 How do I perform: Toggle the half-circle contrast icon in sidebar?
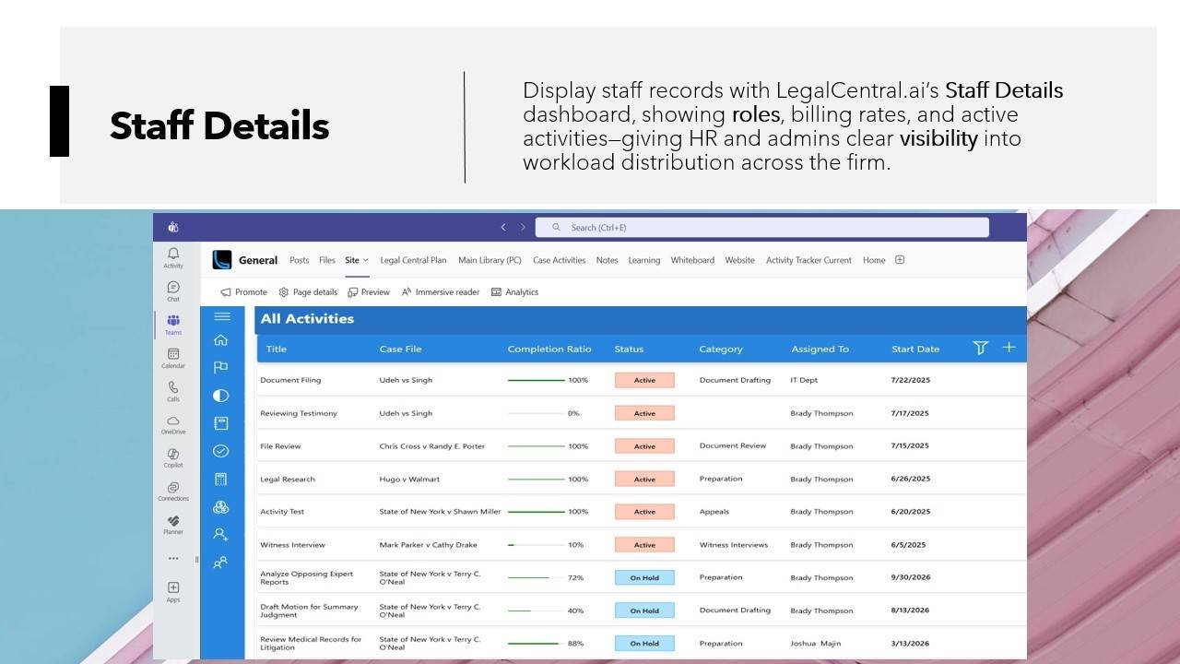pyautogui.click(x=220, y=396)
